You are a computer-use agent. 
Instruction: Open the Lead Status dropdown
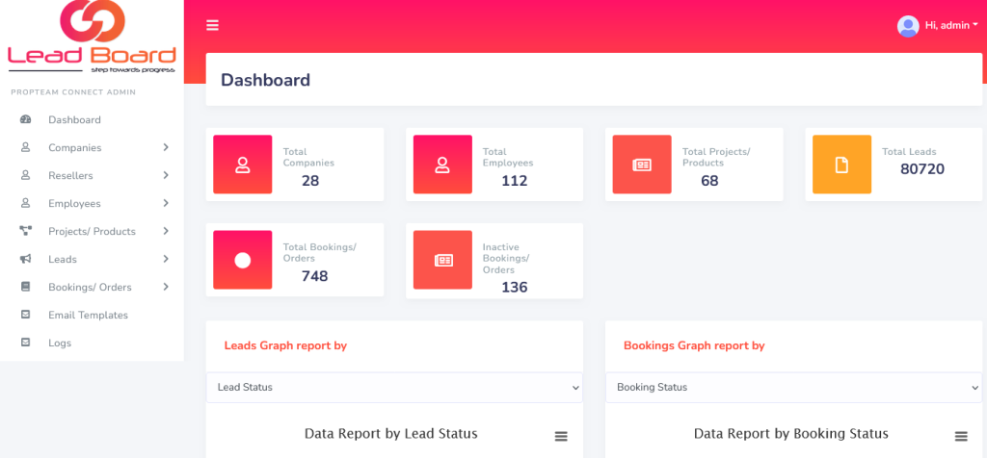point(393,387)
